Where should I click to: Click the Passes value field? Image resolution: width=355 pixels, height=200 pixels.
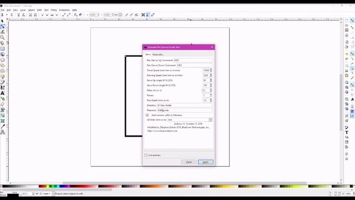tap(206, 95)
